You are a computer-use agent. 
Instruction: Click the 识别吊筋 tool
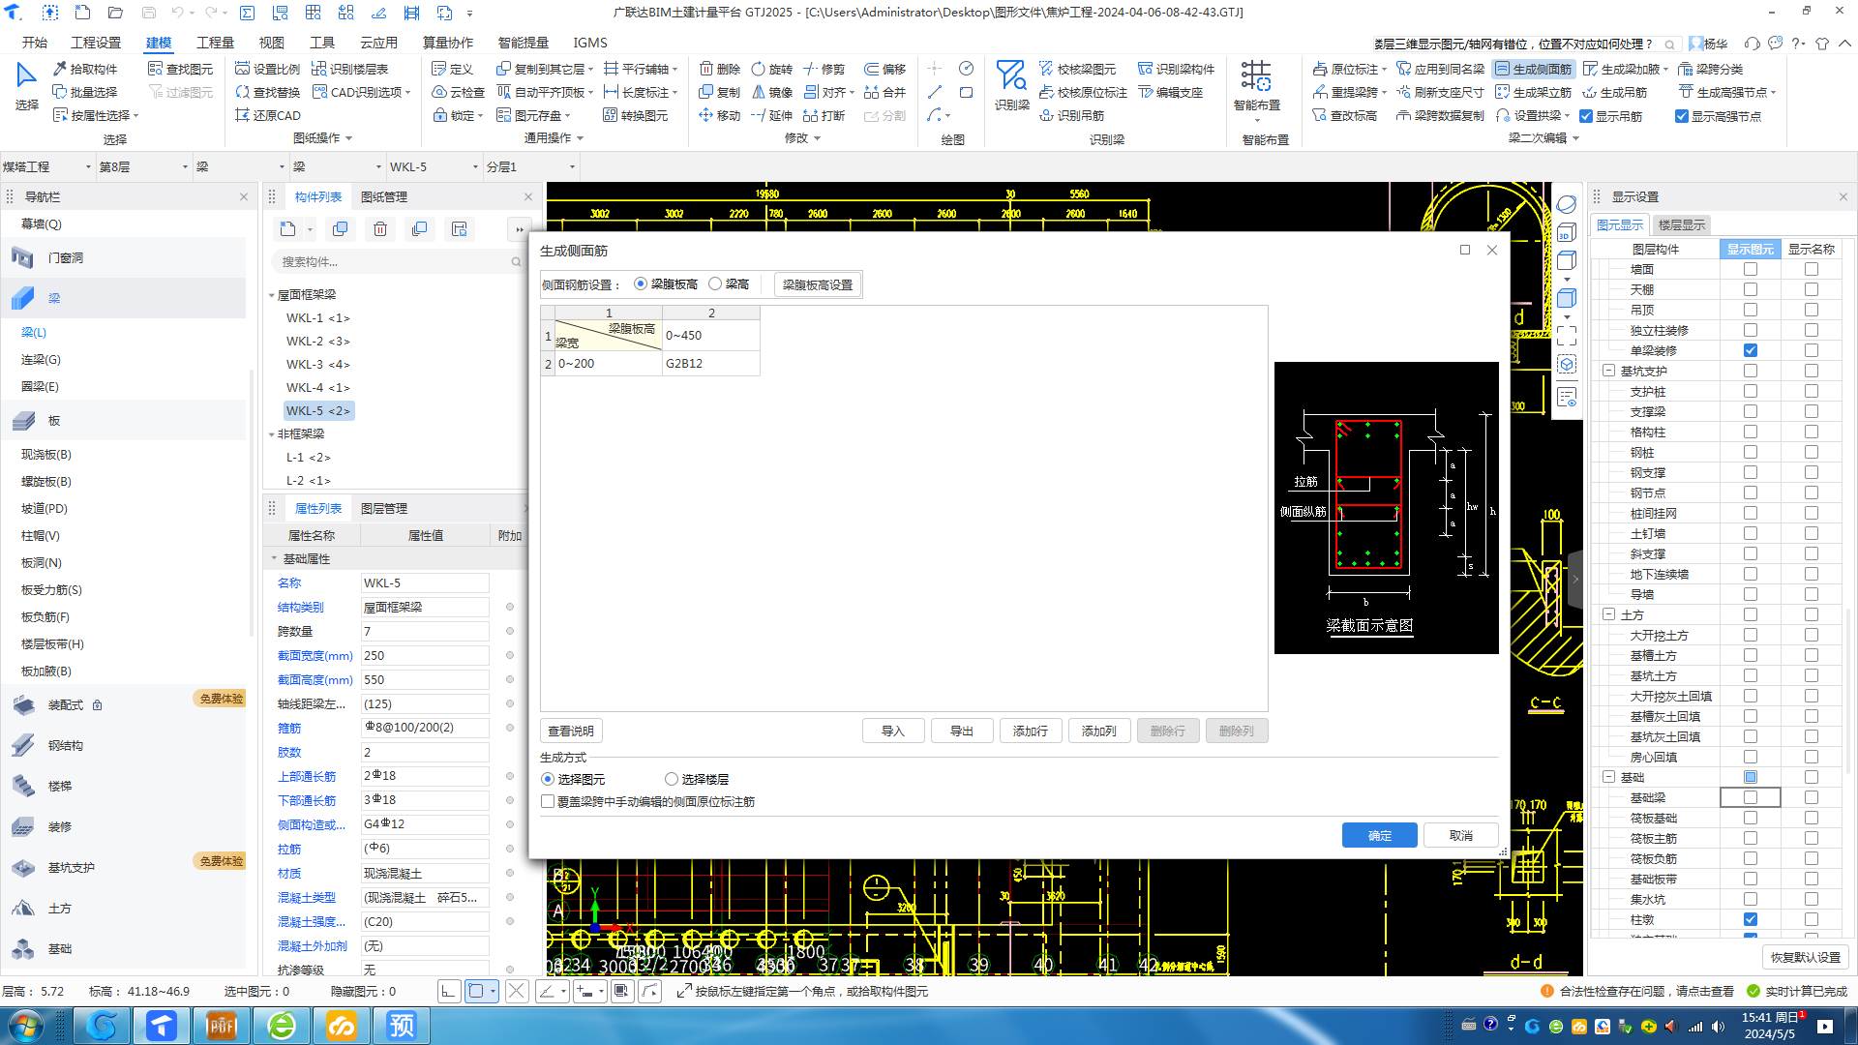tap(1071, 115)
